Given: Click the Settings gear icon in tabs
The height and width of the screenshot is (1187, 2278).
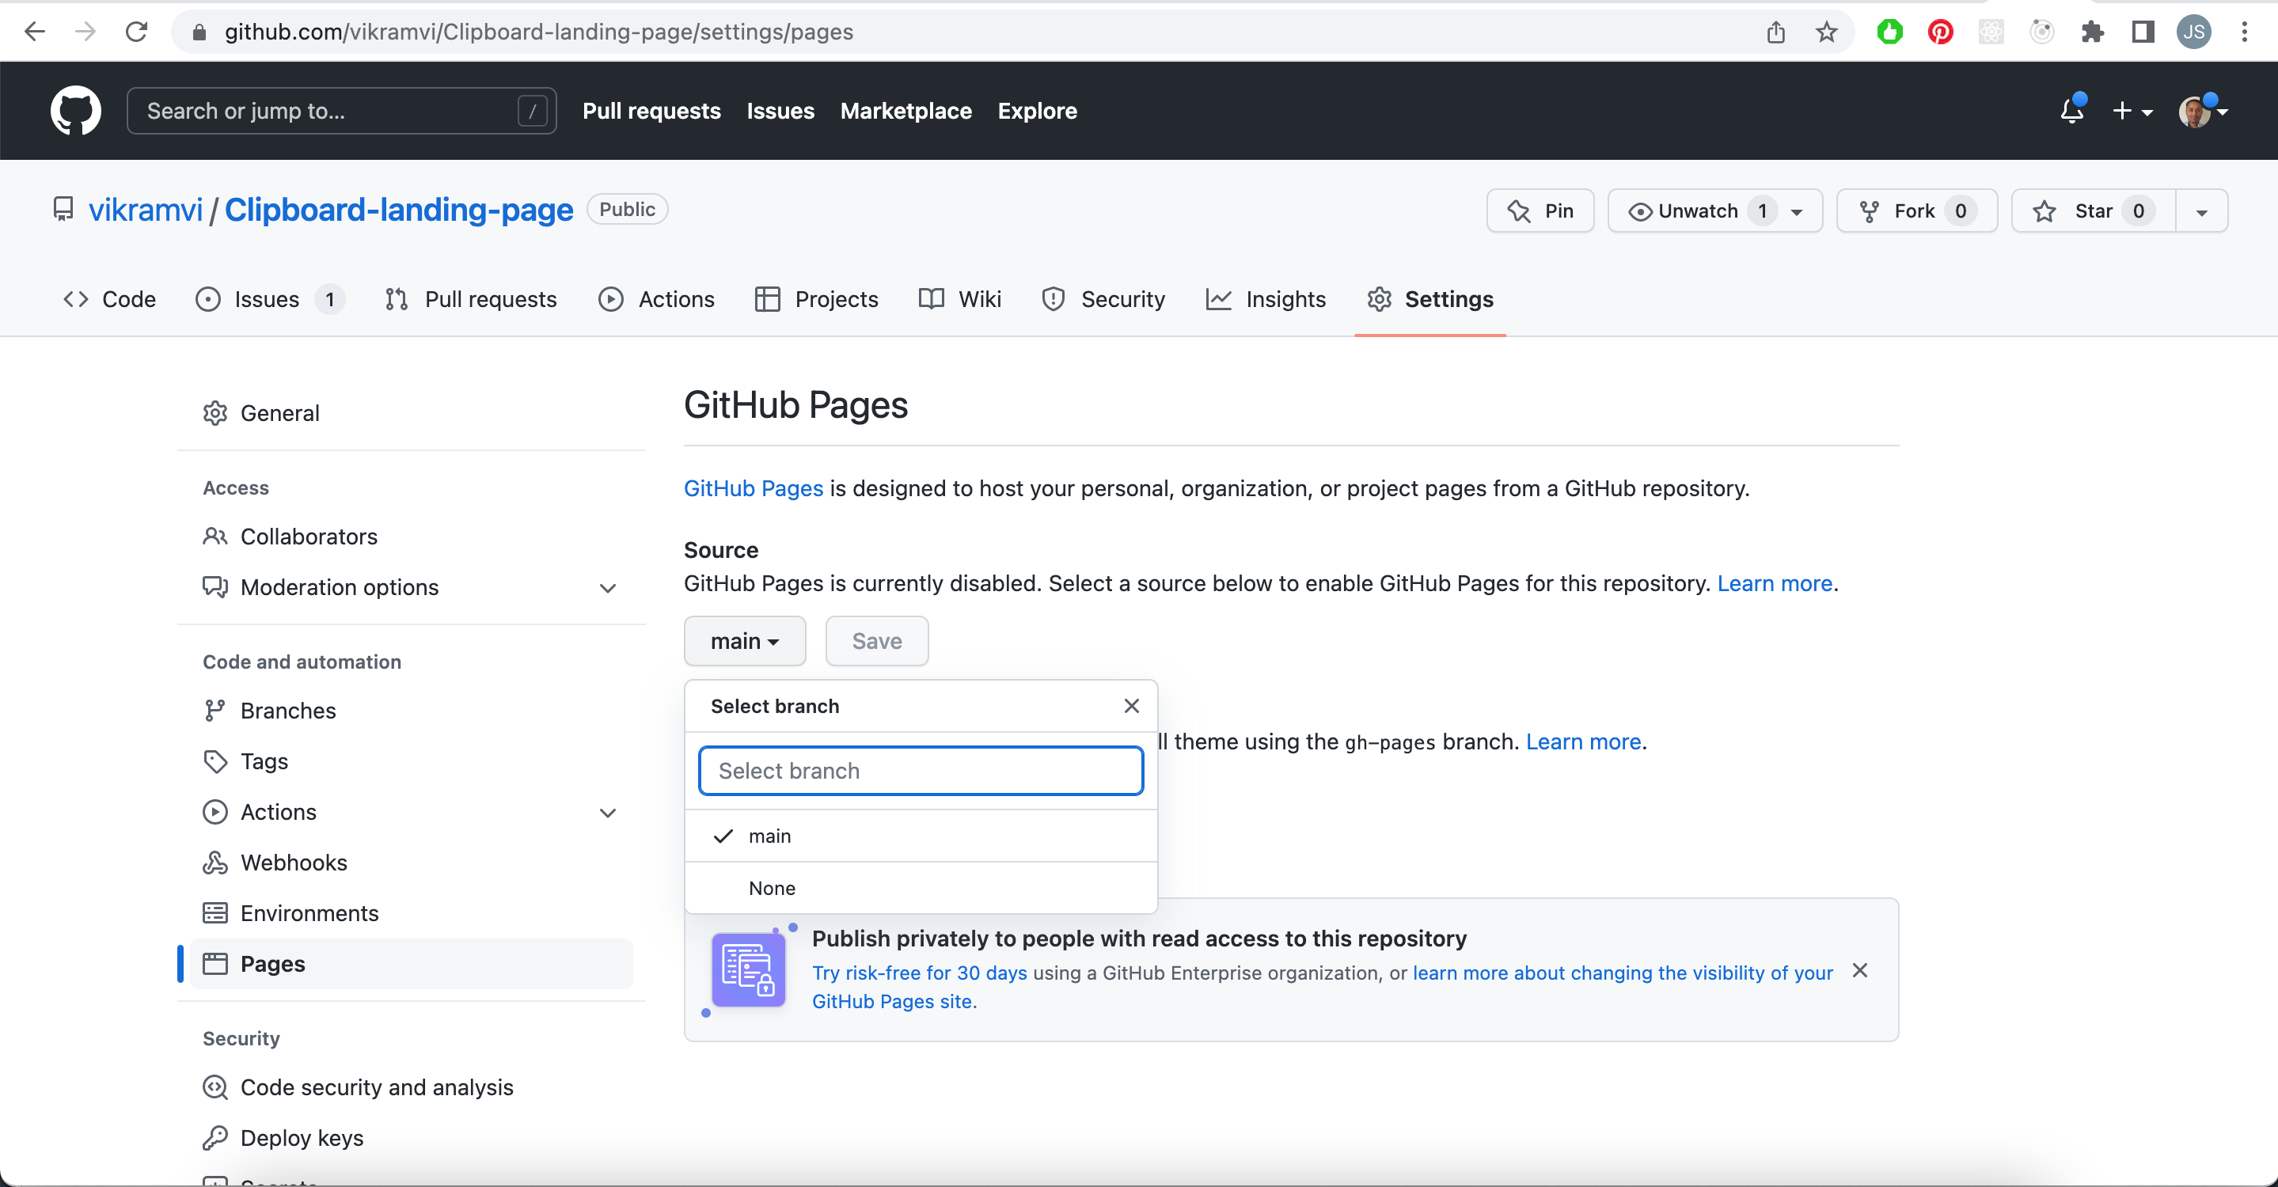Looking at the screenshot, I should click(x=1380, y=300).
